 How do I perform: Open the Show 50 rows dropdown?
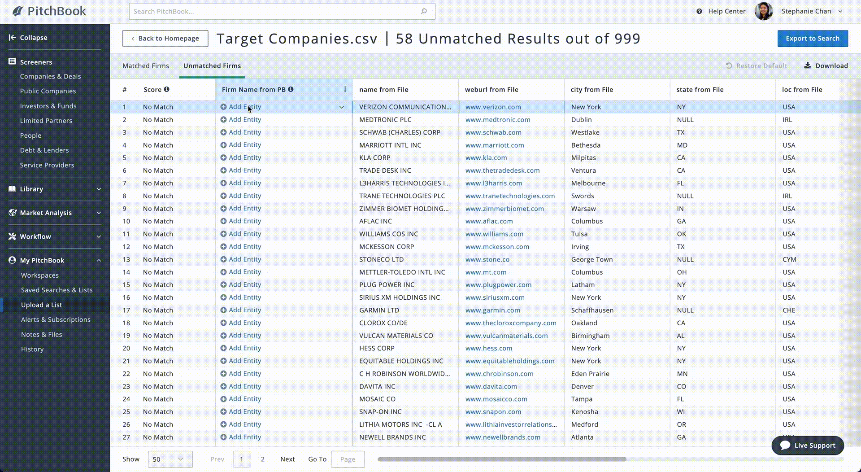[x=170, y=459]
